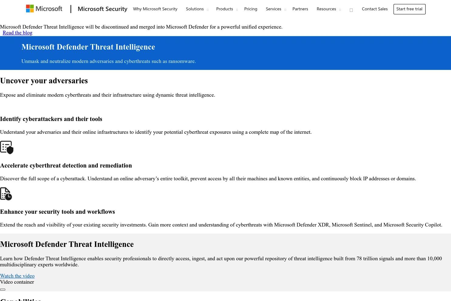The image size is (451, 301).
Task: Click the Microsoft Security home link
Action: pyautogui.click(x=102, y=9)
